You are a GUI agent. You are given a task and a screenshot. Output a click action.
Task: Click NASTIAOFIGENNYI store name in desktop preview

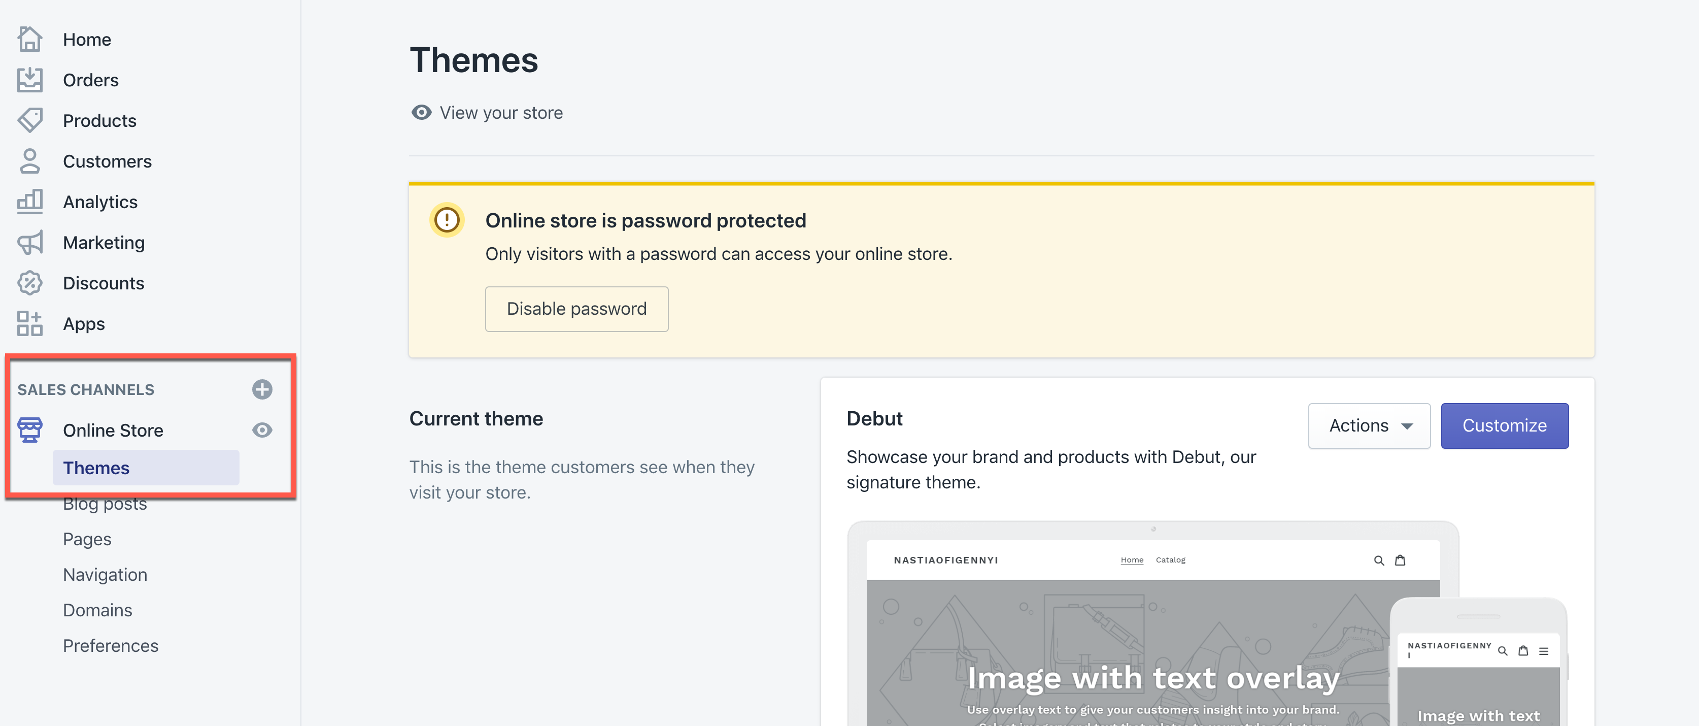946,560
